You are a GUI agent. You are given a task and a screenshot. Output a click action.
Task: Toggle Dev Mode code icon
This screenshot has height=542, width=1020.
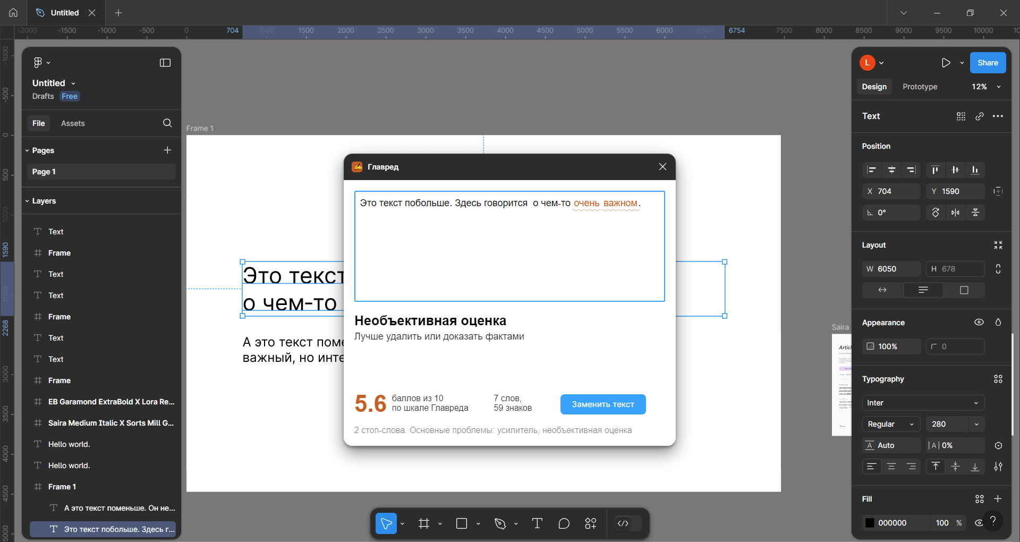[x=623, y=523]
